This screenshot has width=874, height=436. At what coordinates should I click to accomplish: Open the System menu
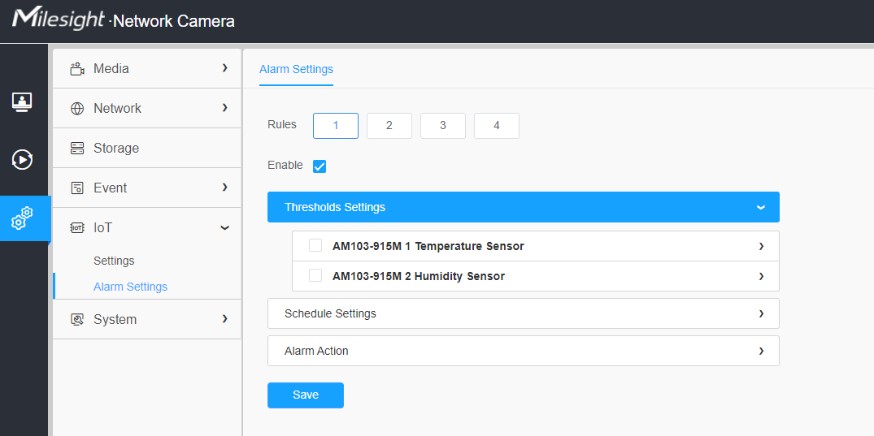pyautogui.click(x=147, y=319)
